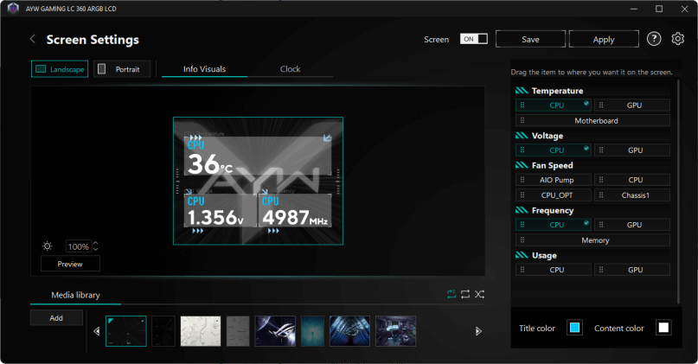This screenshot has width=698, height=364.
Task: Go back with the Screen Settings arrow
Action: point(33,39)
